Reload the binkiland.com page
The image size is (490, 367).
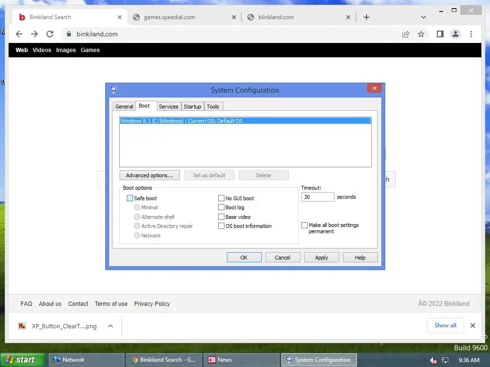50,34
